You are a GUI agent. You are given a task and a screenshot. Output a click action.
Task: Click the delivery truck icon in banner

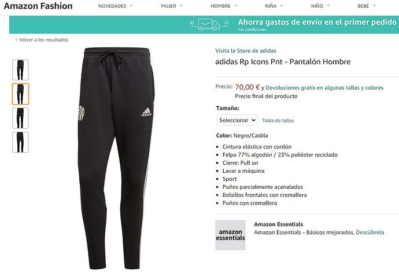[x=209, y=24]
